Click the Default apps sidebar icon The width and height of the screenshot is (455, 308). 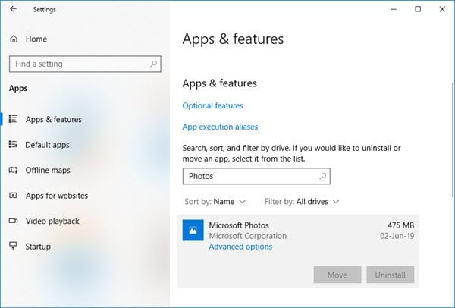pos(13,144)
